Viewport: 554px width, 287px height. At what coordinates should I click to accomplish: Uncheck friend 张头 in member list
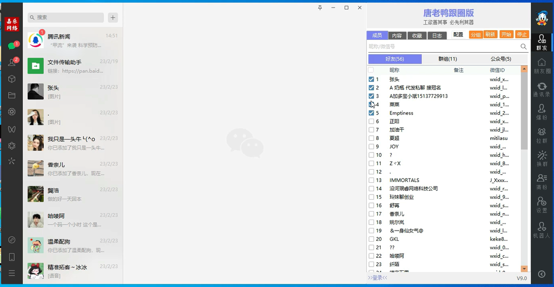(x=371, y=79)
